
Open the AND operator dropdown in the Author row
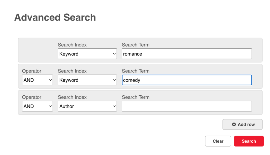click(37, 106)
